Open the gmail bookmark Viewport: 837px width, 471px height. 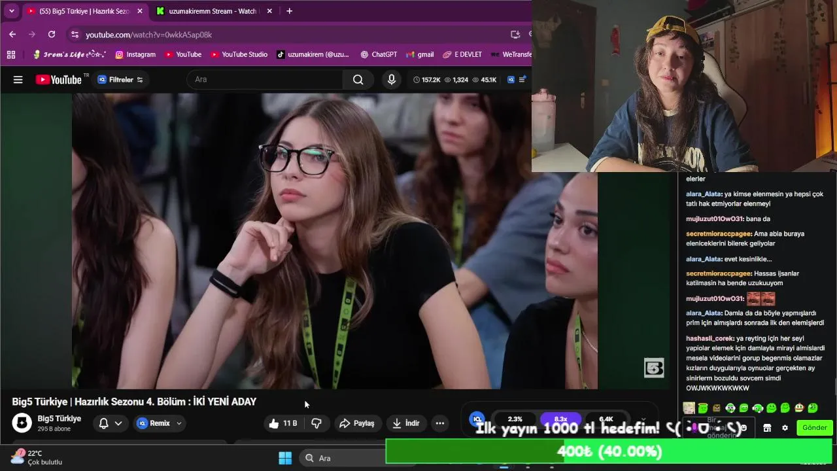(420, 54)
